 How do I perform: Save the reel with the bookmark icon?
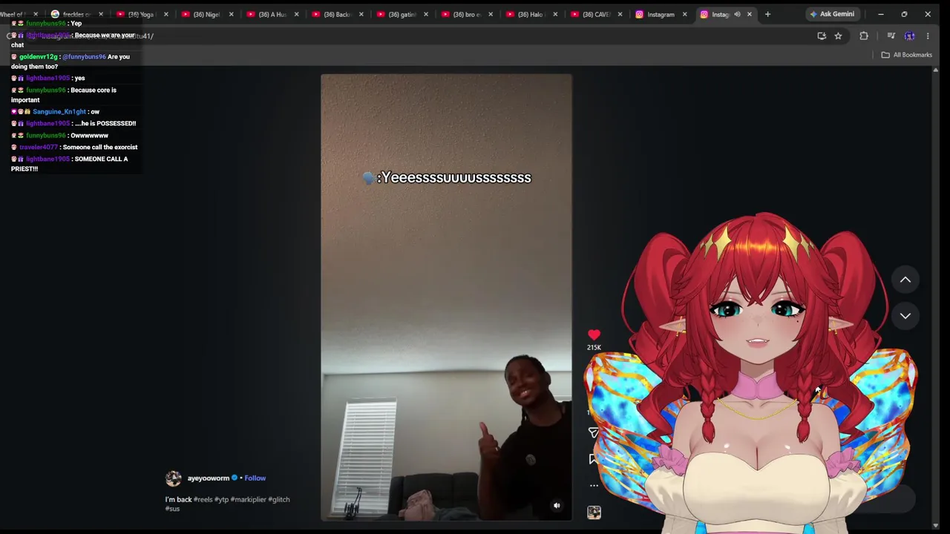[593, 459]
